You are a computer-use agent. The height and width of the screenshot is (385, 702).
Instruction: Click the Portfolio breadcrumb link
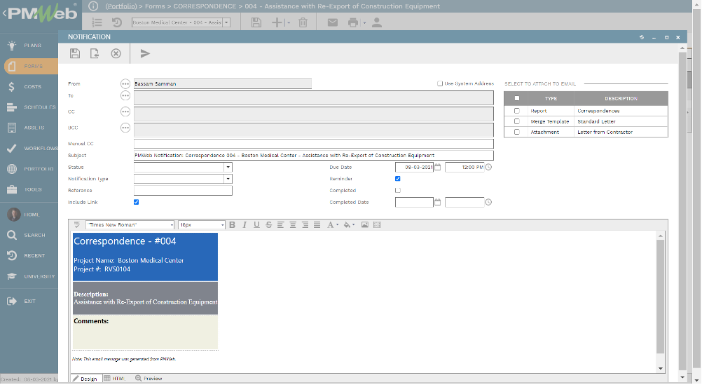(121, 6)
